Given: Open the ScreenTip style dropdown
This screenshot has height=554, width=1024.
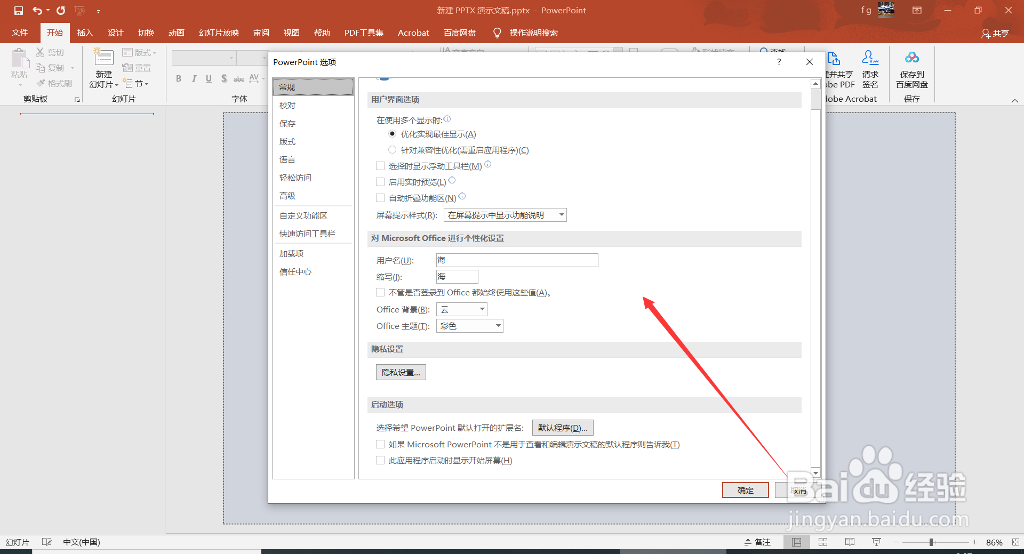Looking at the screenshot, I should coord(505,215).
